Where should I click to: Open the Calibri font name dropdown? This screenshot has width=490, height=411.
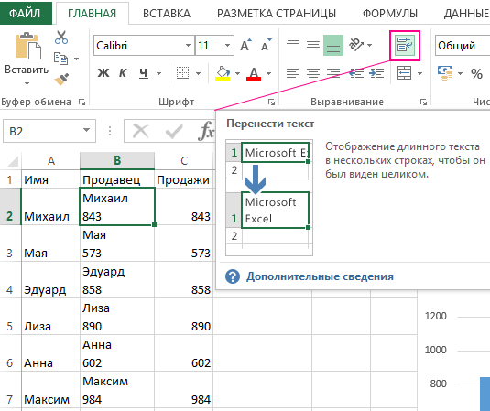pos(188,45)
